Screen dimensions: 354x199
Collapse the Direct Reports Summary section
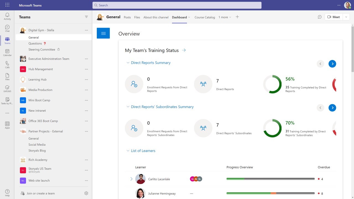pos(128,63)
